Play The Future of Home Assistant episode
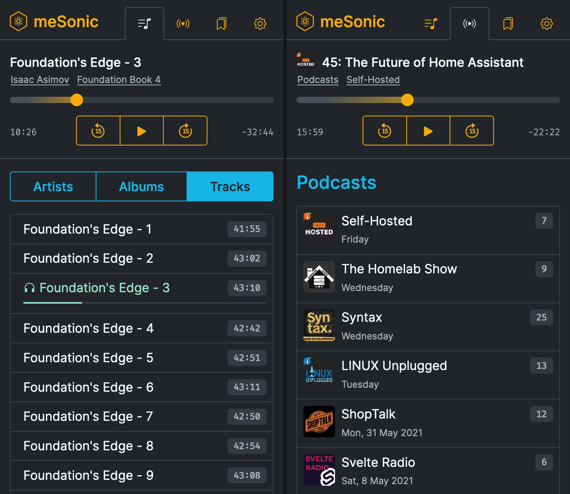570x494 pixels. click(x=428, y=131)
